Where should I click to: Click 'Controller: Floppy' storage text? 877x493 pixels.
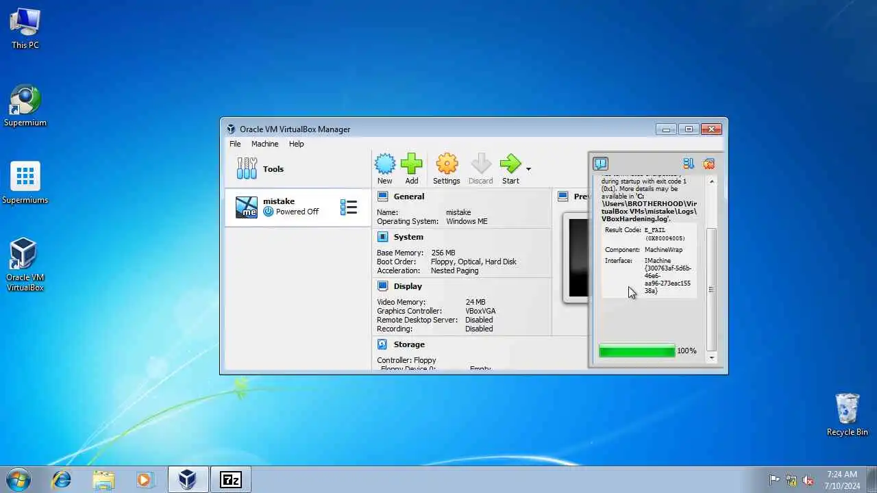point(406,360)
